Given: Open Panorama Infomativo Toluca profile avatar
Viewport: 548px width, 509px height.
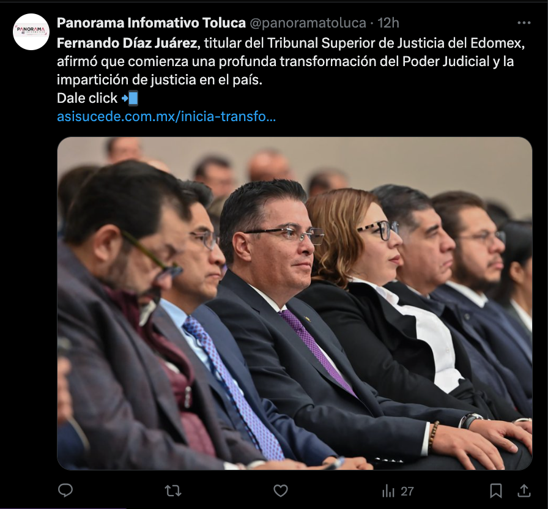Looking at the screenshot, I should (31, 32).
